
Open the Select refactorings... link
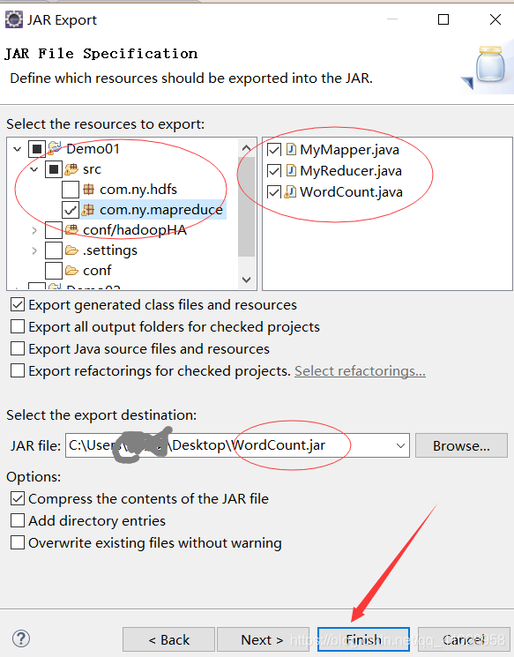(x=360, y=370)
